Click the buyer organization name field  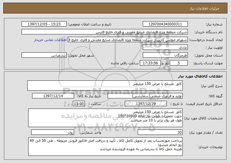pos(105,32)
